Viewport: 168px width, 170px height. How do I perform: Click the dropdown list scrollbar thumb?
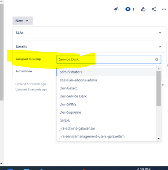pyautogui.click(x=158, y=88)
